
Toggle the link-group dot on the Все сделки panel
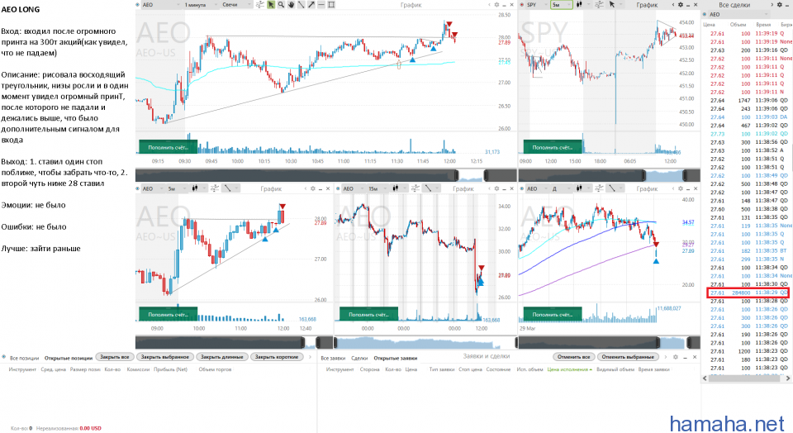tap(705, 14)
